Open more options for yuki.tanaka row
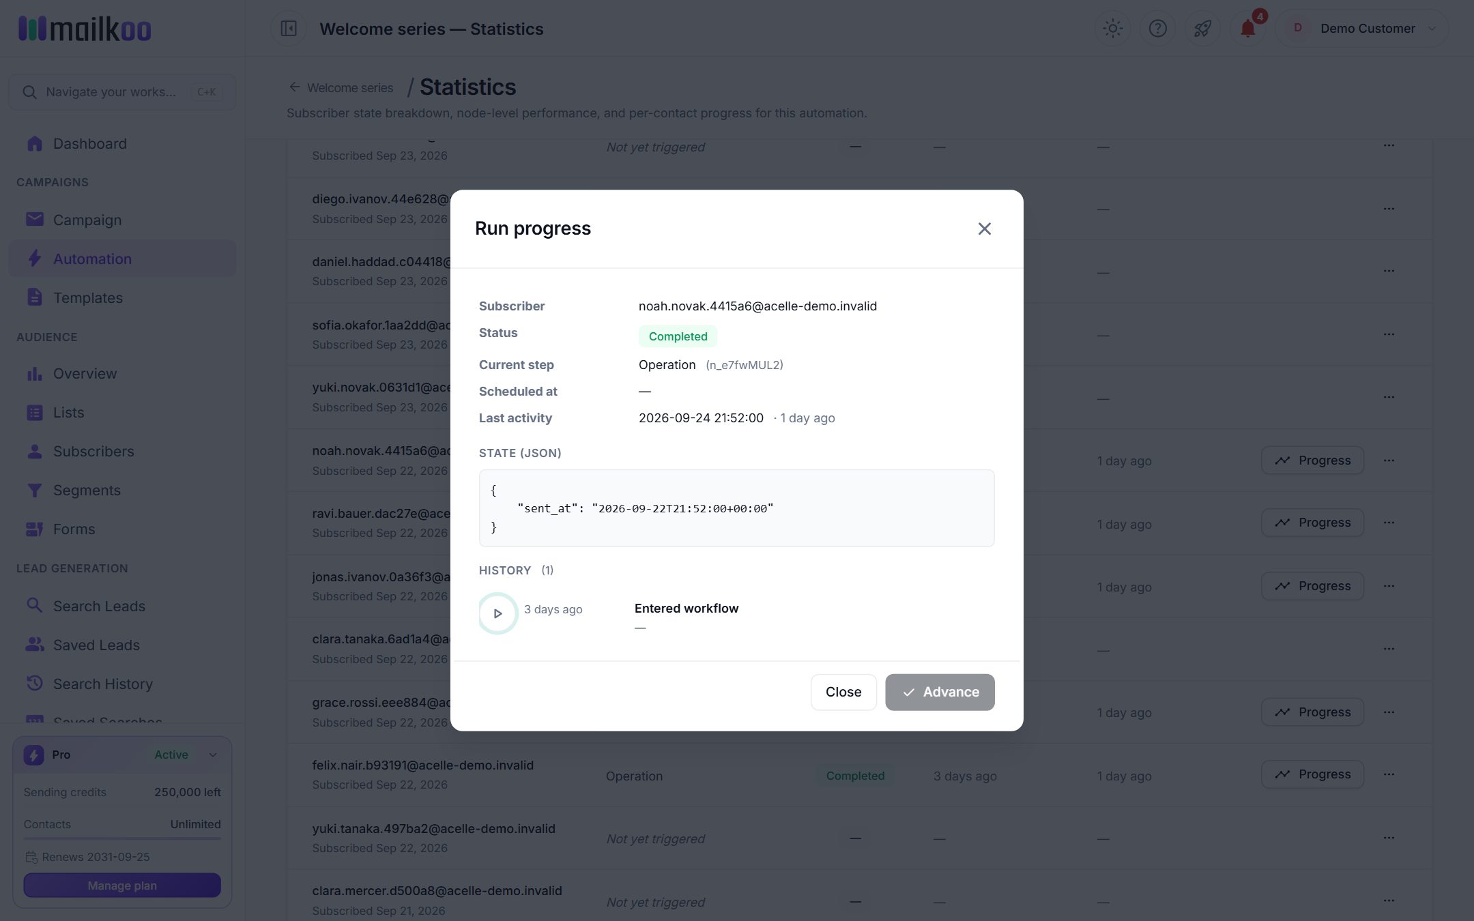Screen dimensions: 1474x921 1389,837
